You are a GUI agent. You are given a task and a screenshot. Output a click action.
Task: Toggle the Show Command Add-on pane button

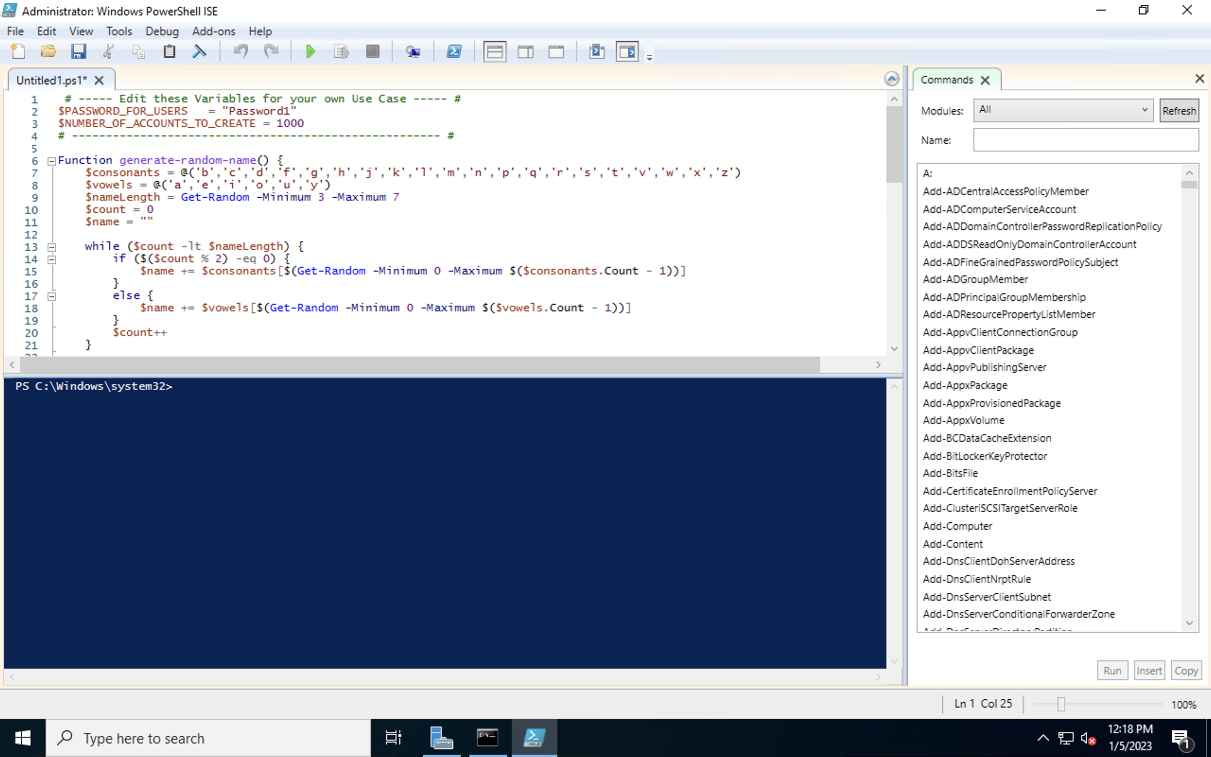coord(627,52)
